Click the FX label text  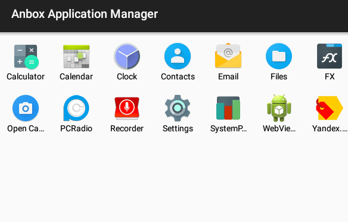click(330, 76)
